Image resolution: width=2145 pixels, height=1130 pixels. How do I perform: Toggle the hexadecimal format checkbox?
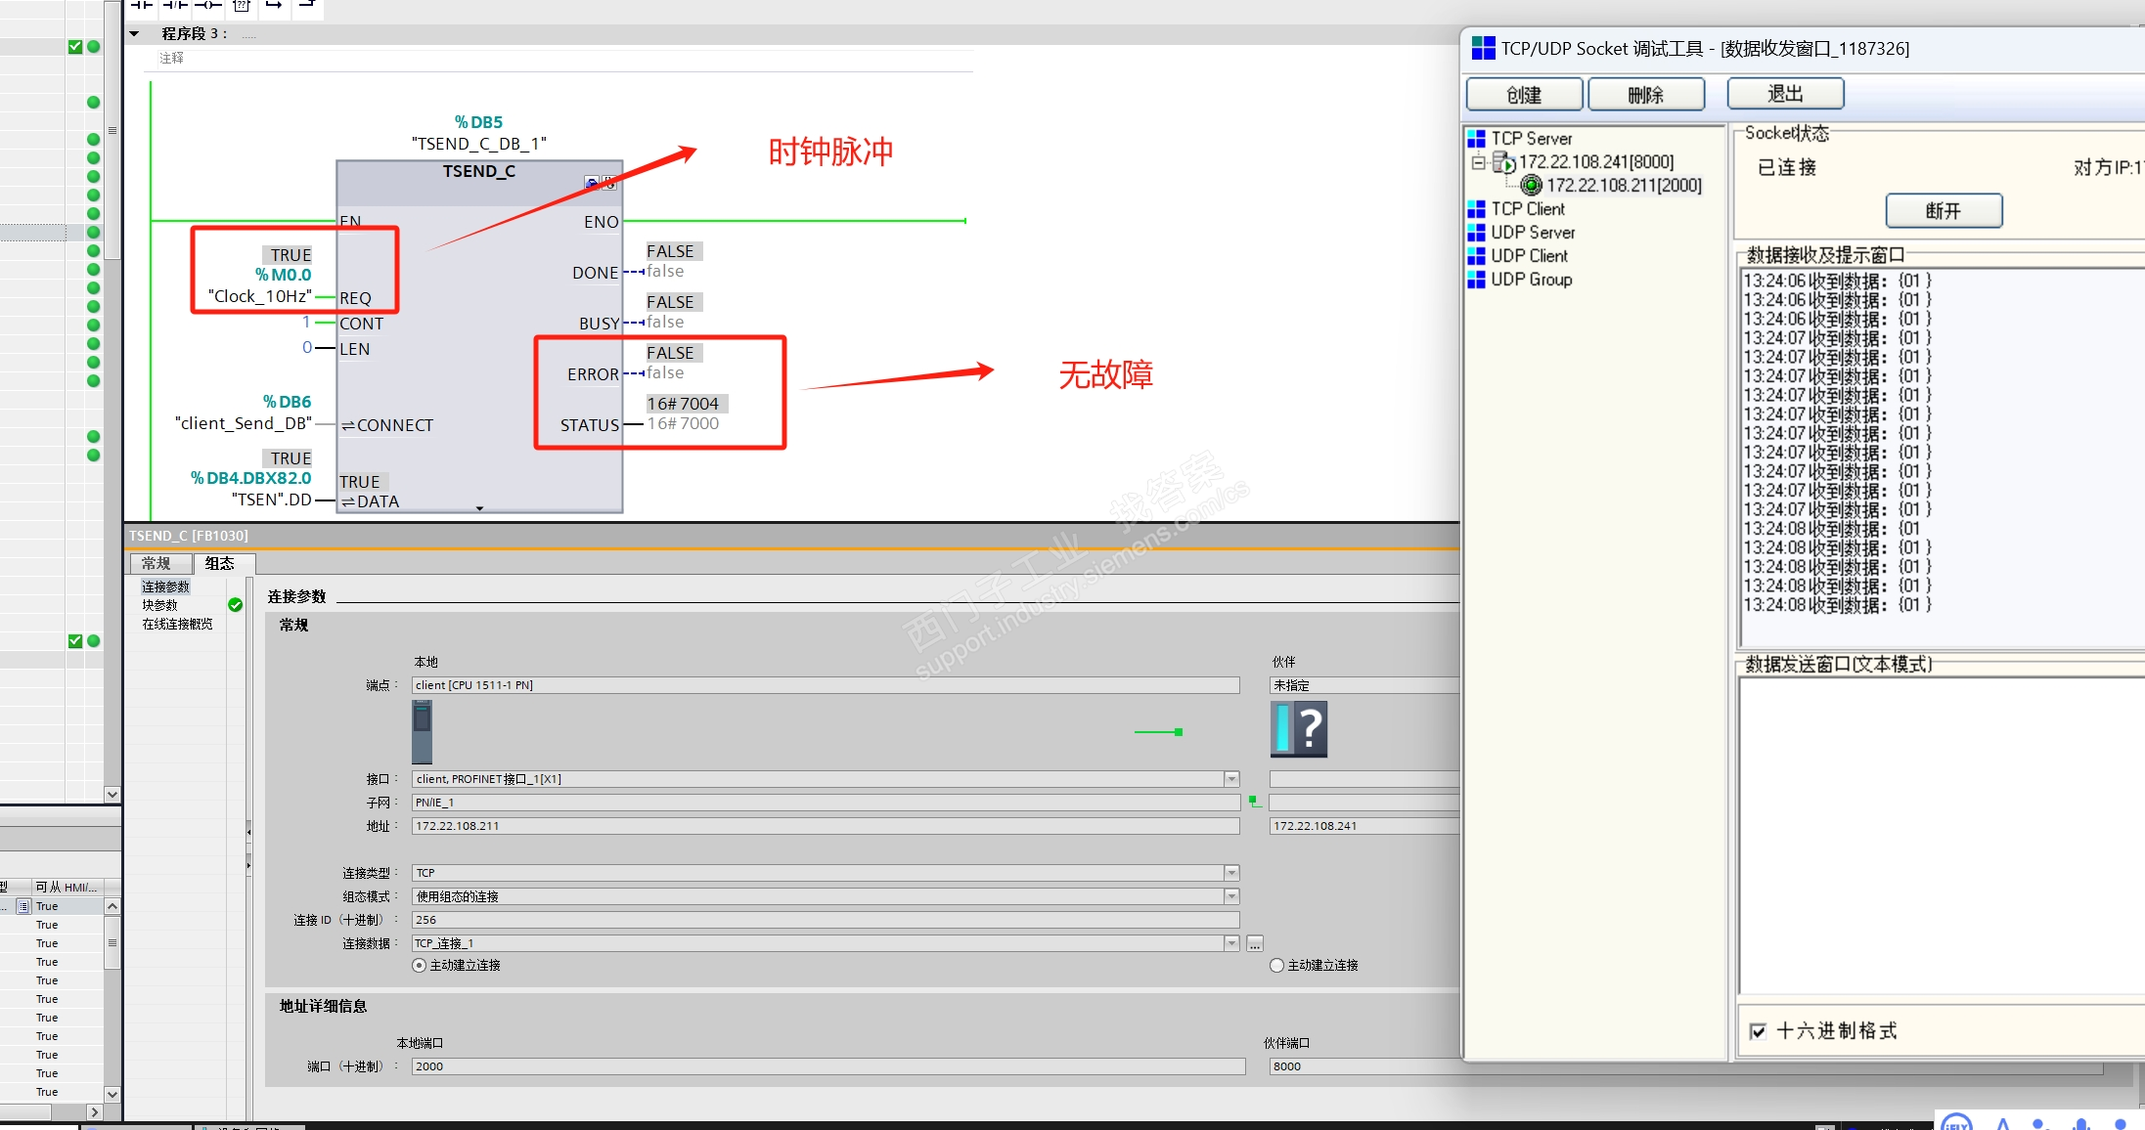tap(1758, 1031)
